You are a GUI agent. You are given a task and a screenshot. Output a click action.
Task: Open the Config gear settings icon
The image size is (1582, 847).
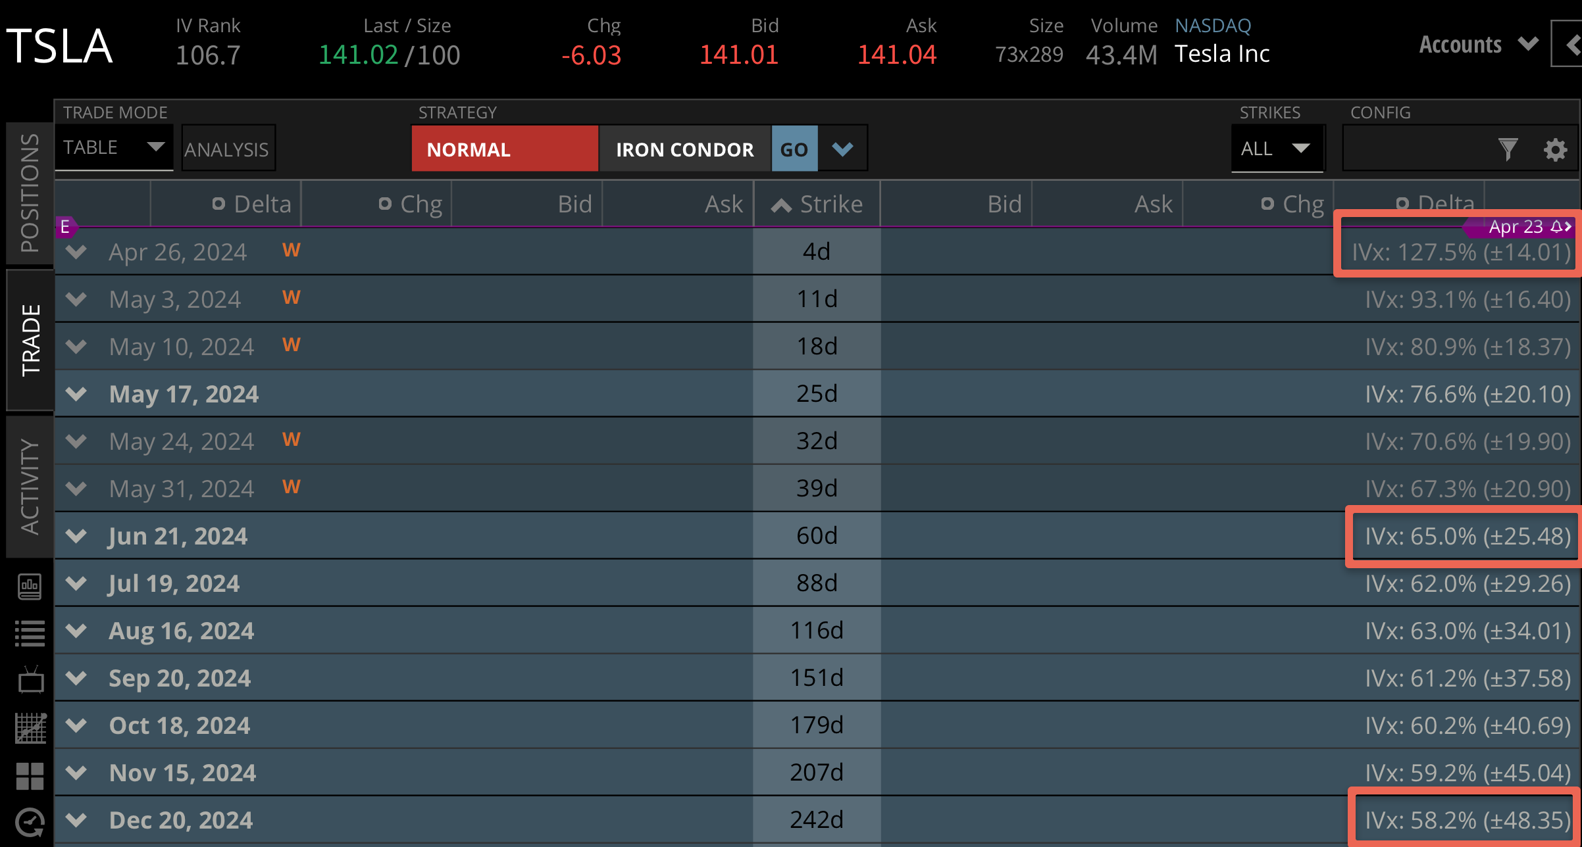click(1555, 149)
